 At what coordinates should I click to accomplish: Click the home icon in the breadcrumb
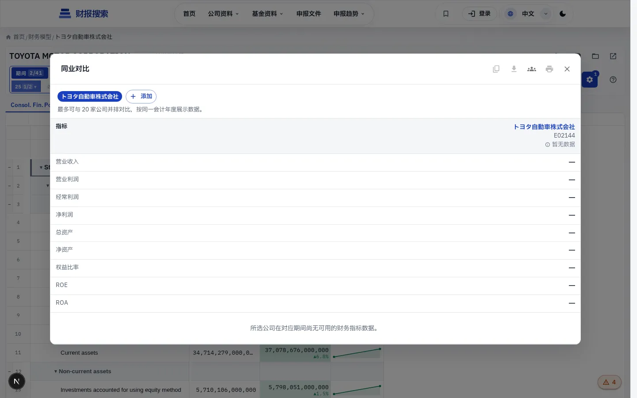(8, 37)
